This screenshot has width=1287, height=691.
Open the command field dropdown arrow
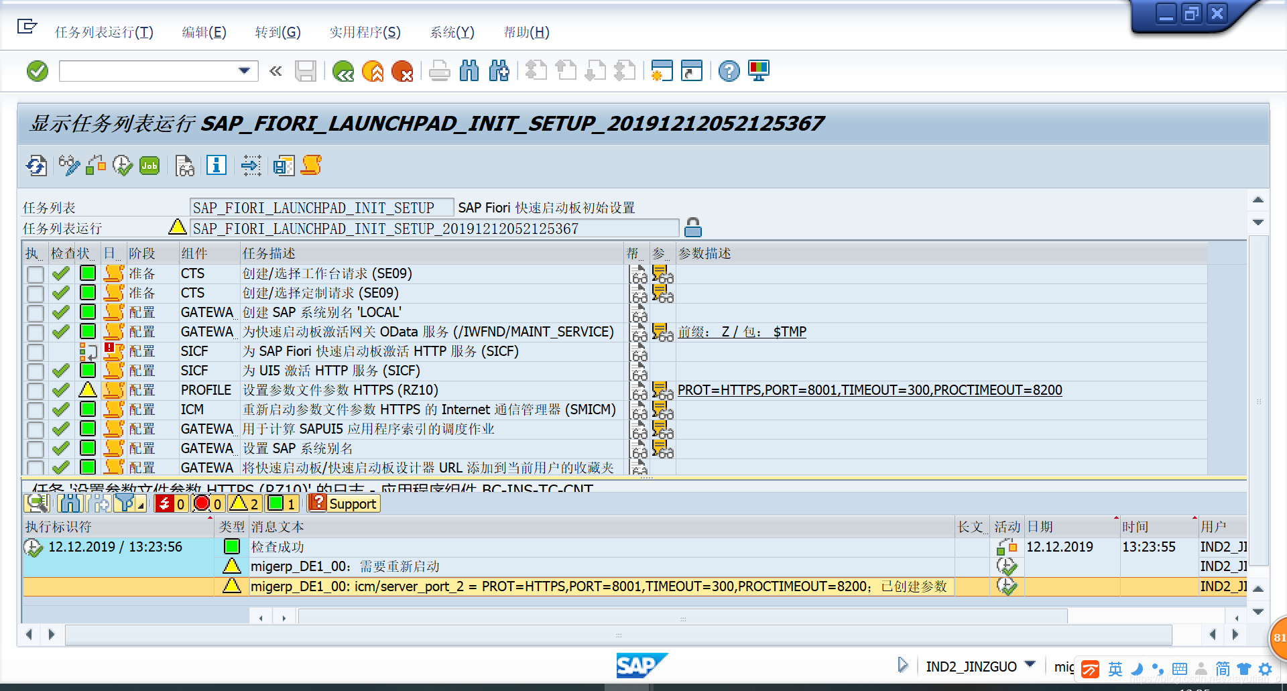[x=244, y=70]
